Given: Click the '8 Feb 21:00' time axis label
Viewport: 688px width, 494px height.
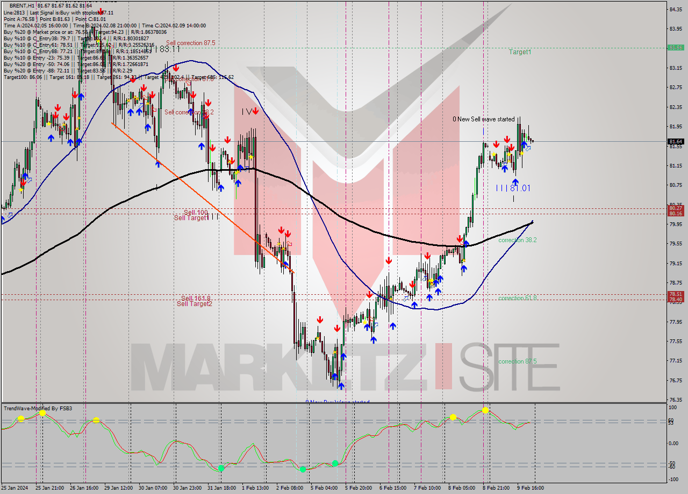Looking at the screenshot, I should [x=496, y=488].
